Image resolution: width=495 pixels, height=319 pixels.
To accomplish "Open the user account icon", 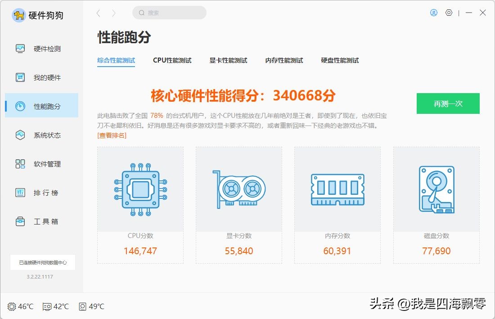I will [434, 13].
